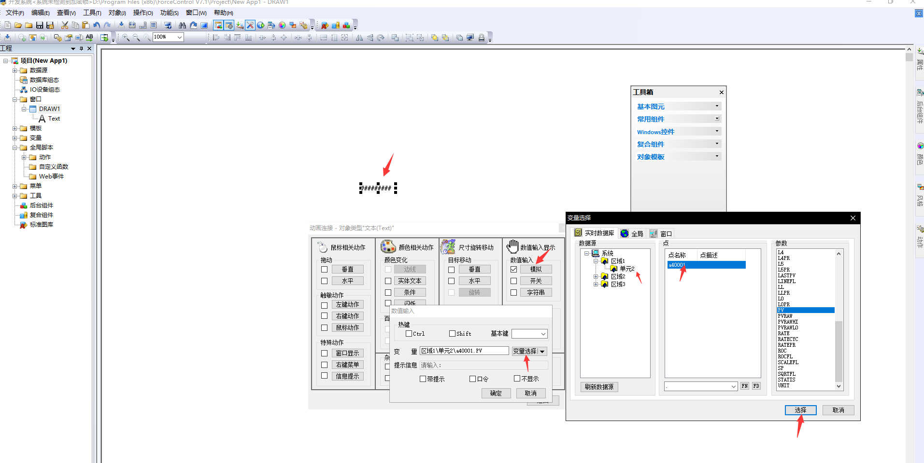Click the Save icon in the toolbar
Image resolution: width=924 pixels, height=463 pixels.
40,25
